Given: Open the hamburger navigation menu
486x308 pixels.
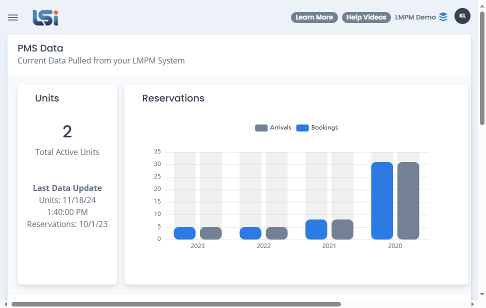Looking at the screenshot, I should tap(13, 17).
